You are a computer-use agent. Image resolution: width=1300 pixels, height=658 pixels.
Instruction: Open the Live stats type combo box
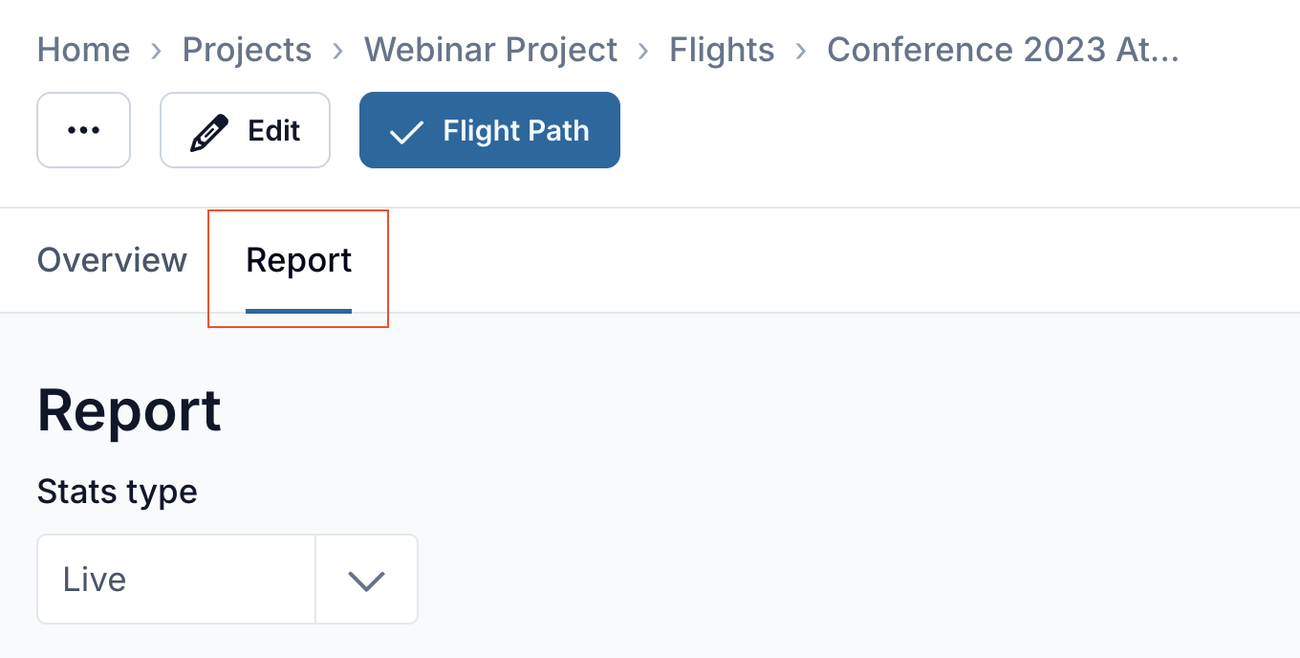177,580
